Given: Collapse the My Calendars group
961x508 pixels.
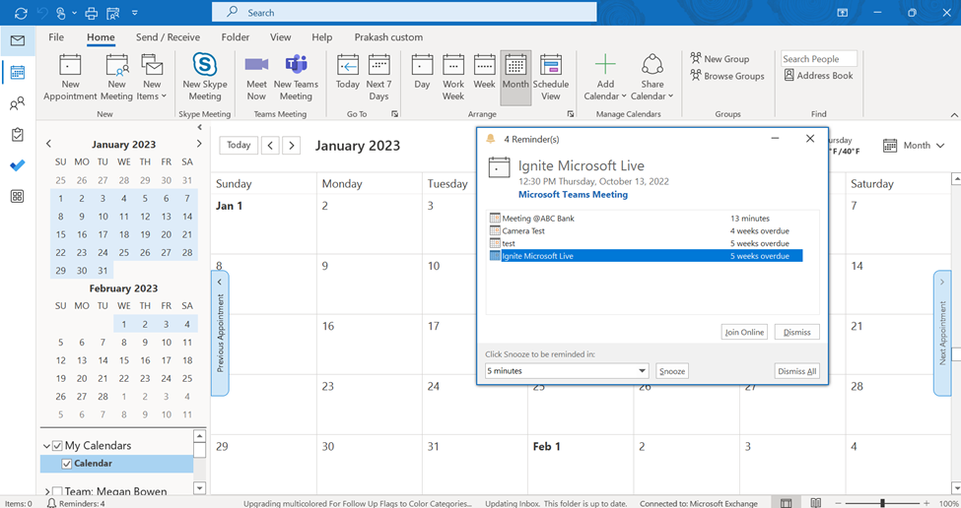Looking at the screenshot, I should coord(46,446).
